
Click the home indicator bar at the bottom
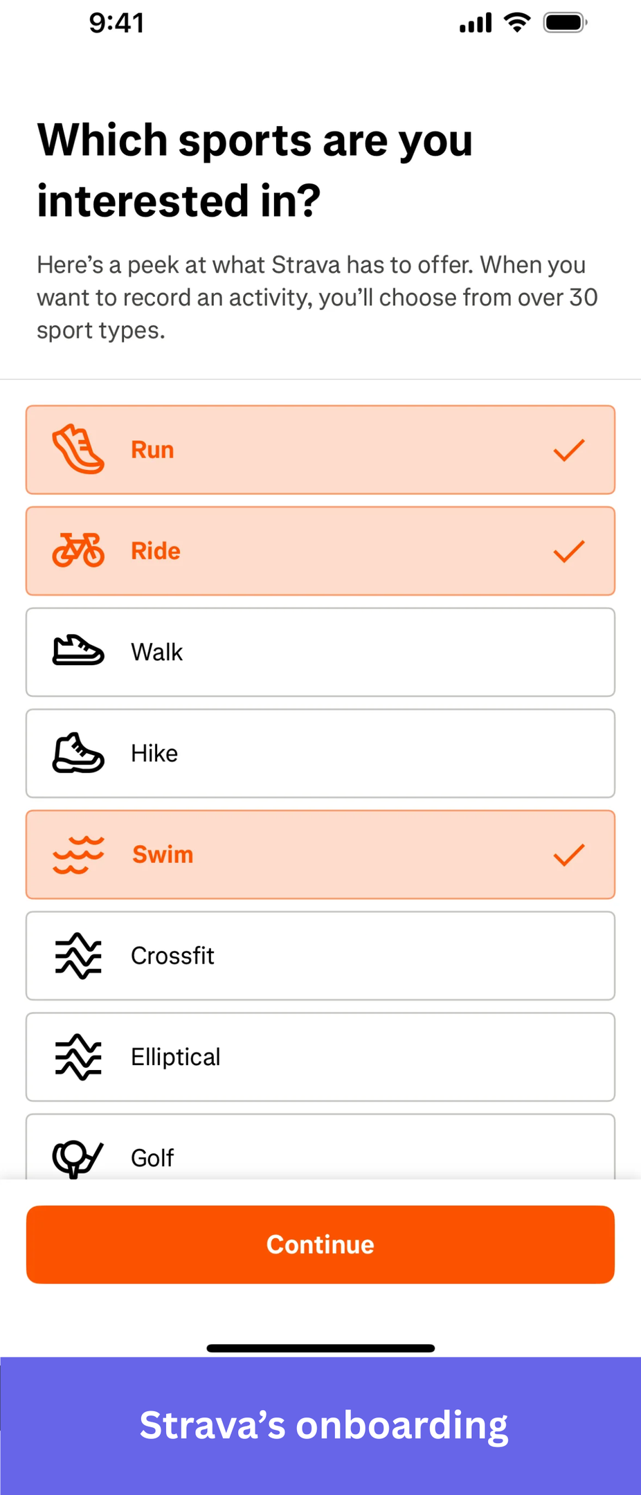(x=320, y=1347)
